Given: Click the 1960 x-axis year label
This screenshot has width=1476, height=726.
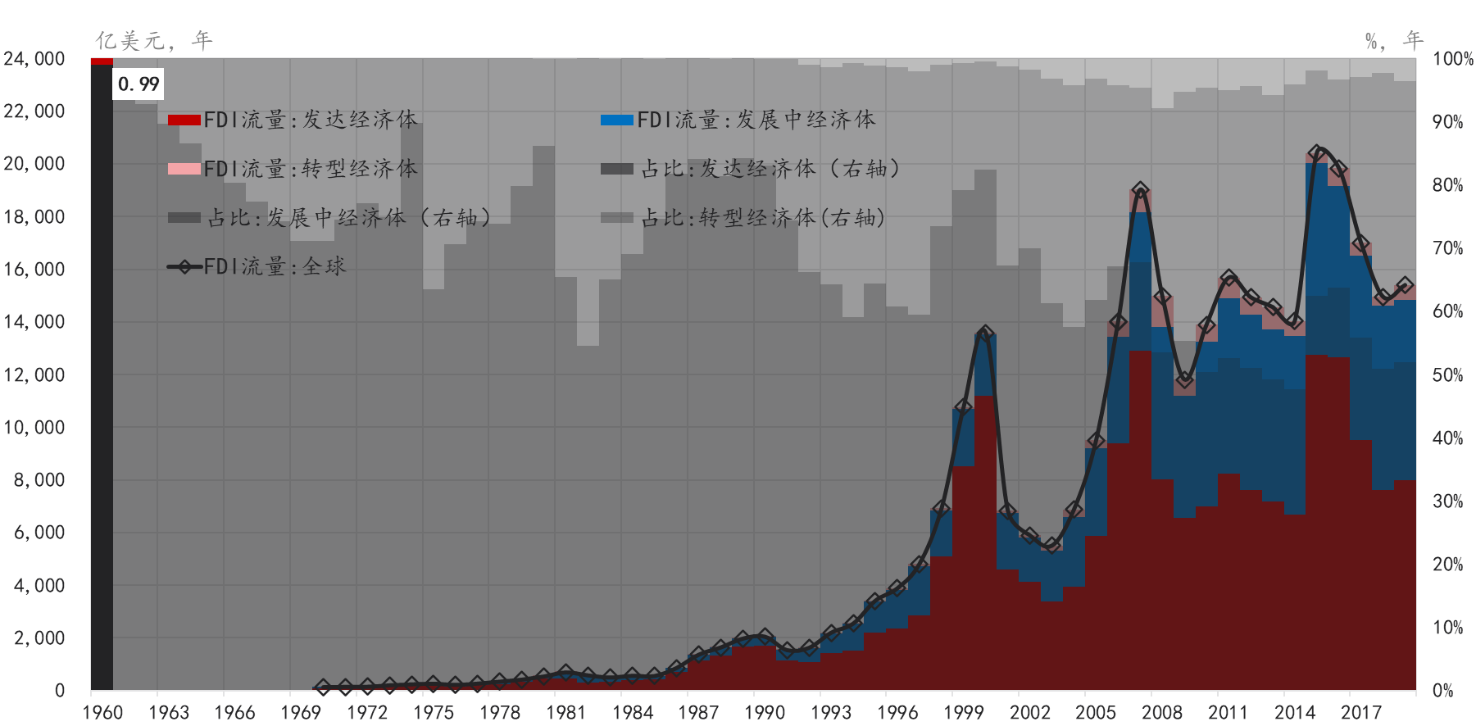Looking at the screenshot, I should (x=102, y=712).
